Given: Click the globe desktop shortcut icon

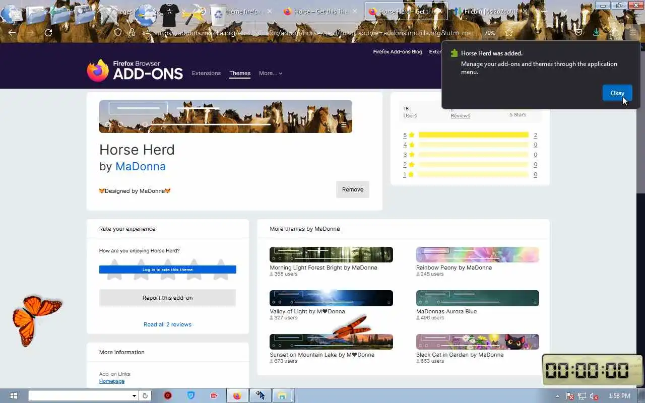Looking at the screenshot, I should 145,14.
